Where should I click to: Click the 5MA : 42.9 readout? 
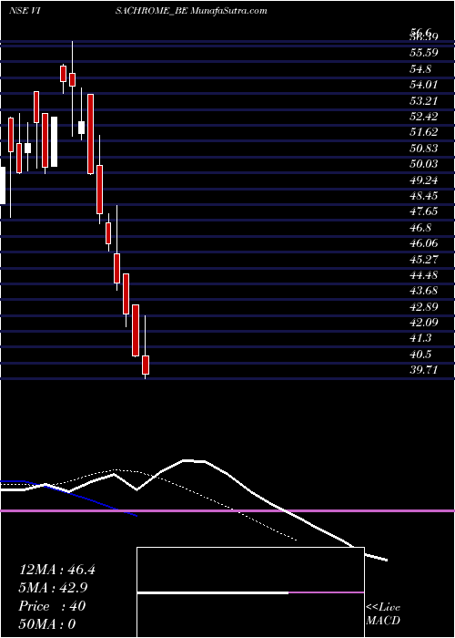[x=54, y=588]
